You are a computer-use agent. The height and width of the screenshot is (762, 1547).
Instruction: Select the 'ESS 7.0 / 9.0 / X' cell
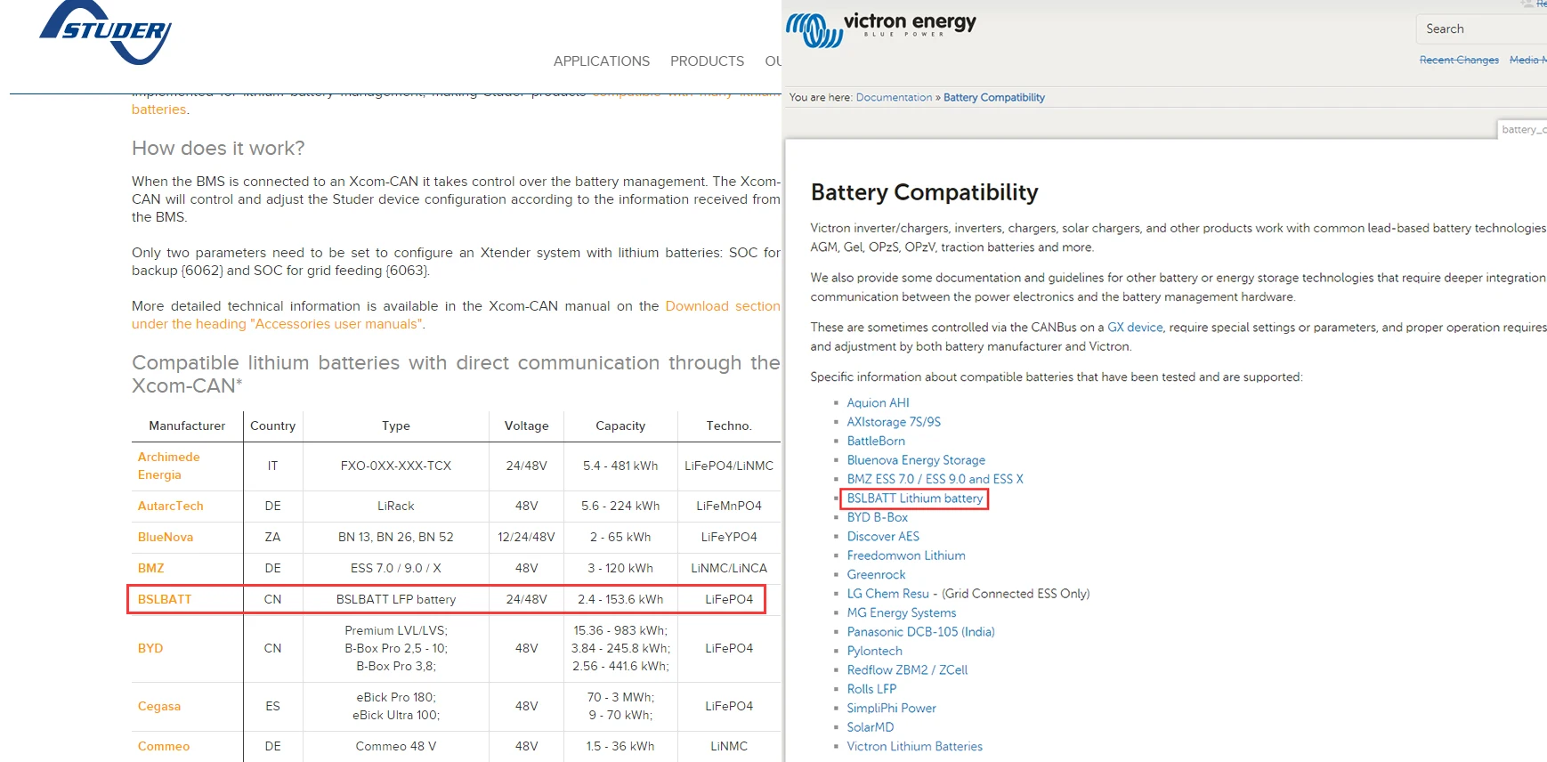[396, 568]
